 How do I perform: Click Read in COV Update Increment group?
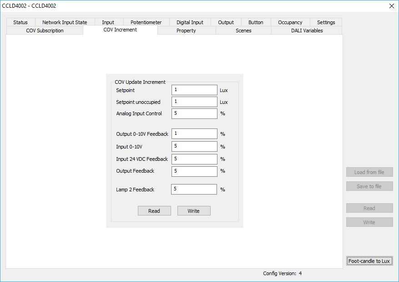[x=154, y=210]
